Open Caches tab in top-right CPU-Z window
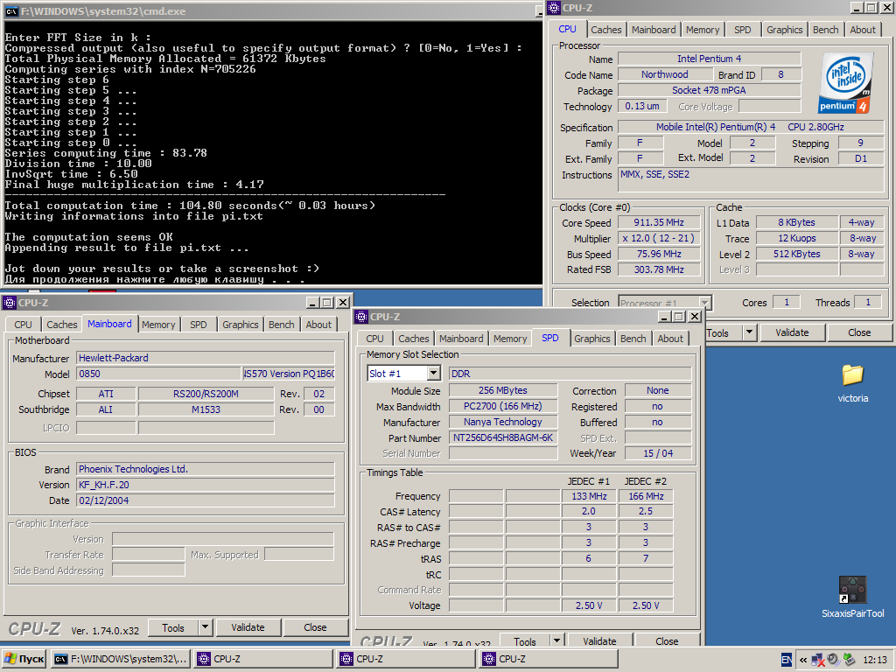Viewport: 896px width, 672px height. [x=605, y=30]
